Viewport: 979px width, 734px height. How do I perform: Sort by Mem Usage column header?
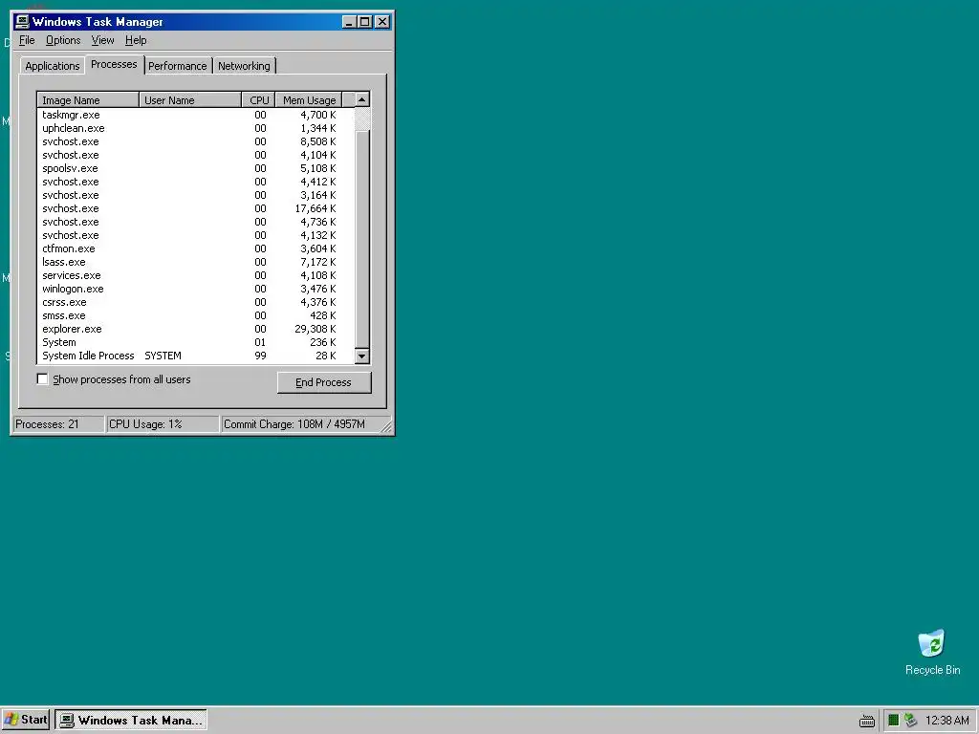pos(309,99)
